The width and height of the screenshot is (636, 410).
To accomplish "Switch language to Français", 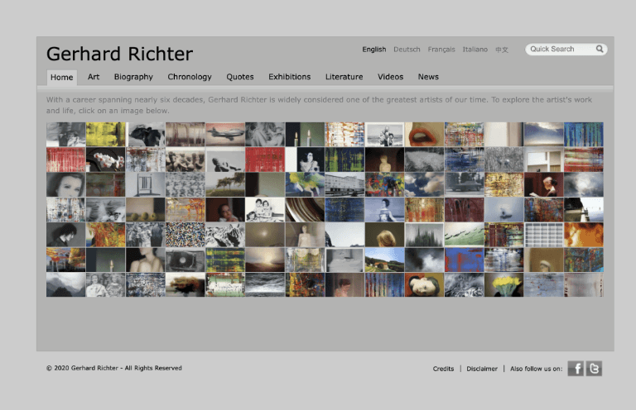I will click(x=441, y=50).
